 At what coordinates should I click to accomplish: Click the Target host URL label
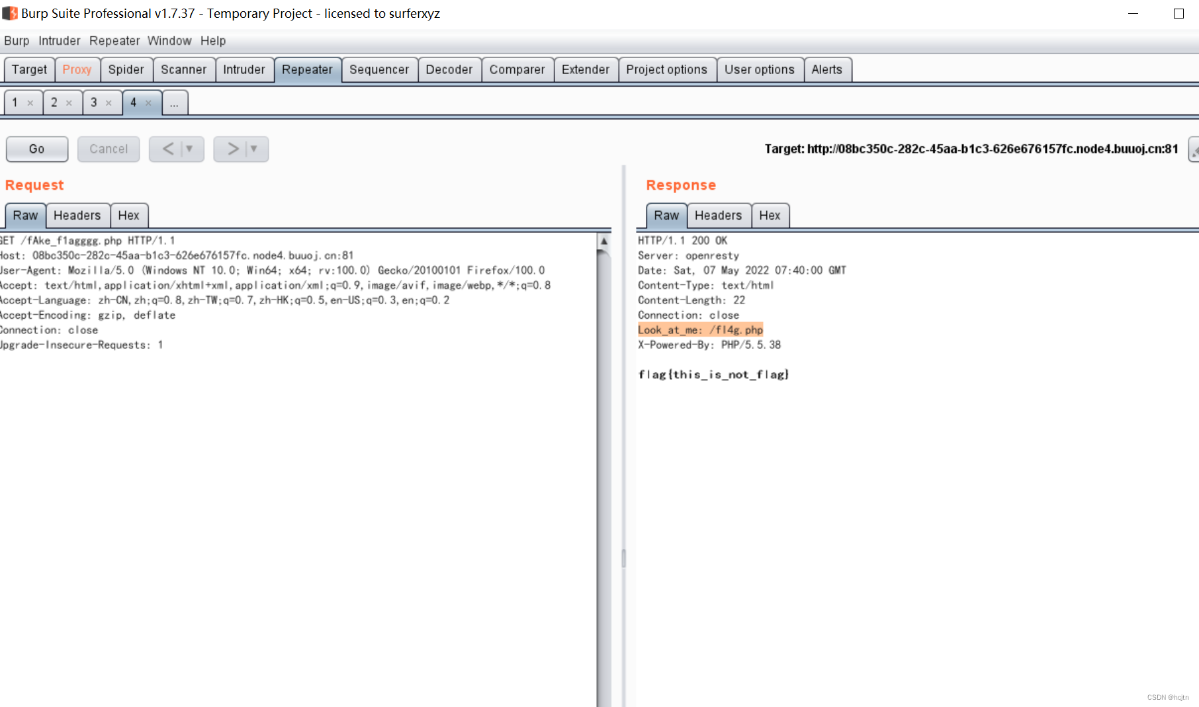tap(971, 149)
